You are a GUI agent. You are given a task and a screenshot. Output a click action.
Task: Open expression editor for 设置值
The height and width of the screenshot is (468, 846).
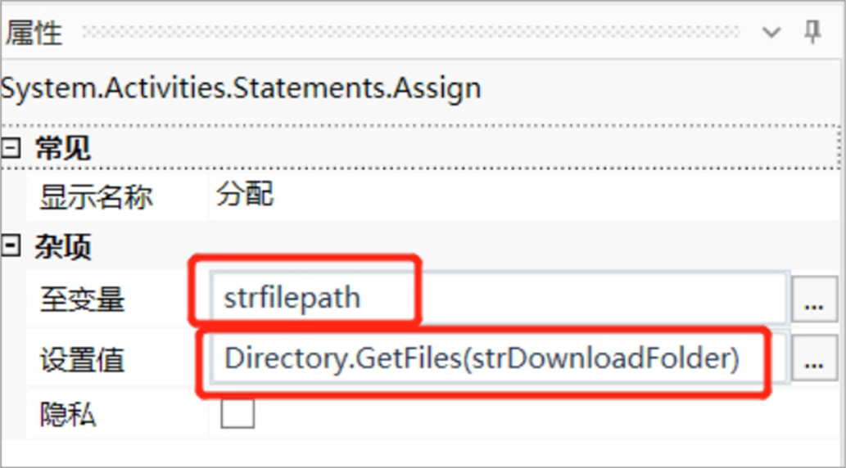tap(814, 358)
